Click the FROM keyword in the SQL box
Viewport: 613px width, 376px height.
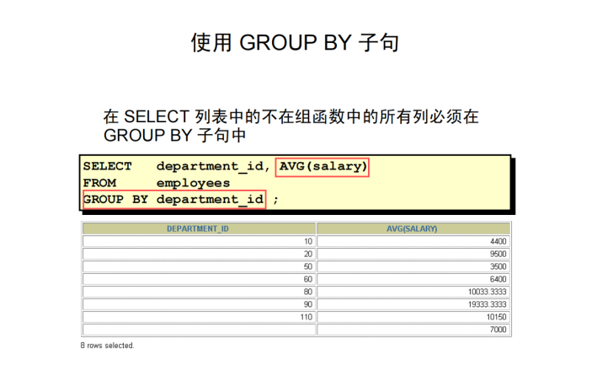point(99,183)
